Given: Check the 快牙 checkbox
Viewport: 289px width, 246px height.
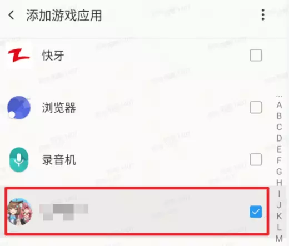Looking at the screenshot, I should tap(256, 55).
